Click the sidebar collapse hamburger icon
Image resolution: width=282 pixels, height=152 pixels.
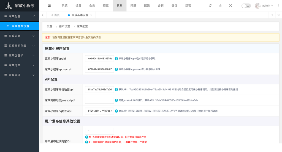point(49,6)
